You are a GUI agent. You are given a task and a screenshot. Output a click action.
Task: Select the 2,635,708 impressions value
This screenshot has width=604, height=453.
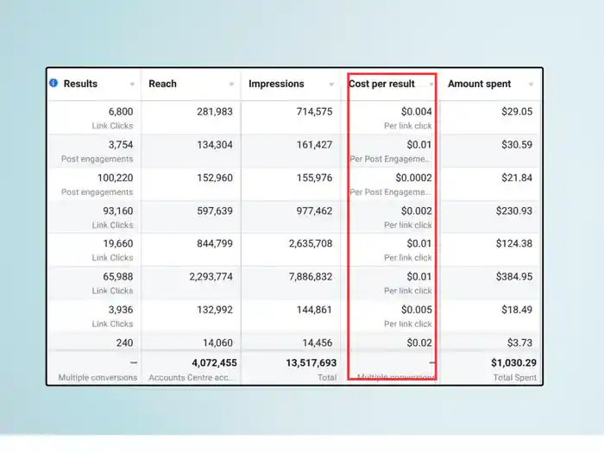click(311, 244)
